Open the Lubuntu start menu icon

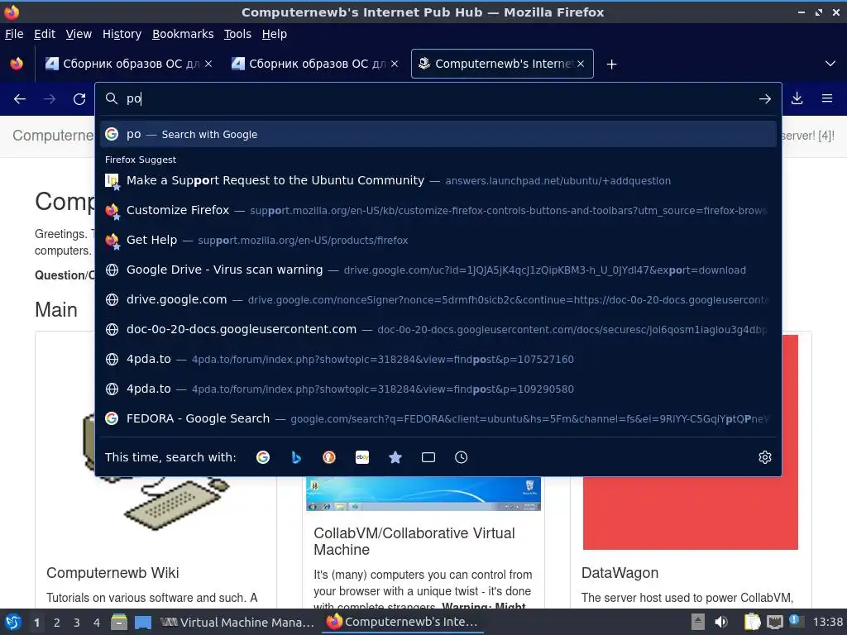pyautogui.click(x=13, y=622)
